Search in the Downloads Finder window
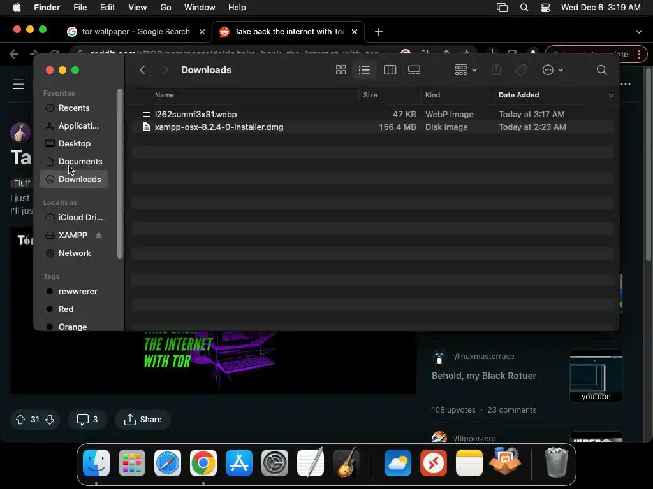The image size is (653, 489). pos(602,70)
